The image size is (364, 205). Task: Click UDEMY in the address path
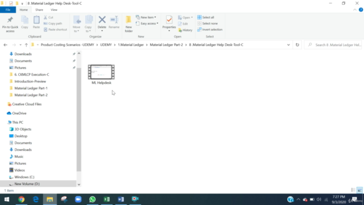coord(106,45)
